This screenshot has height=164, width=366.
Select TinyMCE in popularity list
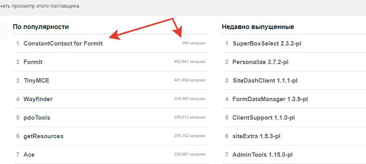click(36, 81)
